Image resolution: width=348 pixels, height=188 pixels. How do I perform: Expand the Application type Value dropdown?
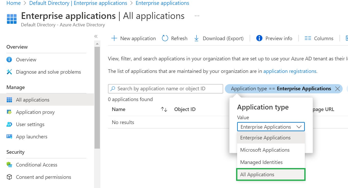[x=271, y=127]
